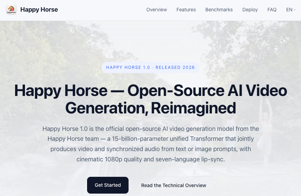
Task: Navigate to the Deploy section
Action: 250,10
